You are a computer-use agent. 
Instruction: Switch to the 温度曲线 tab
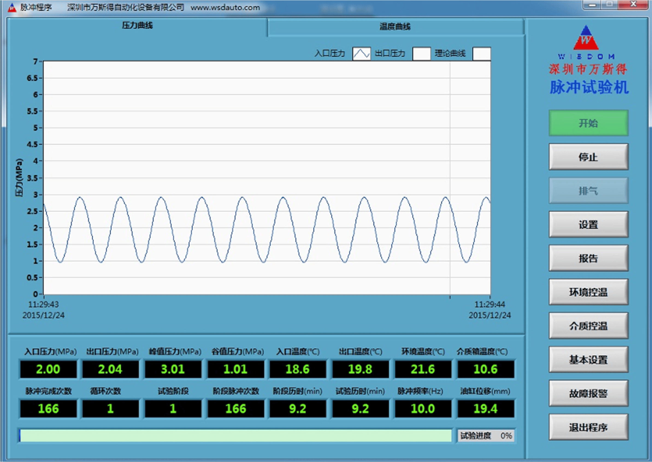(x=395, y=27)
